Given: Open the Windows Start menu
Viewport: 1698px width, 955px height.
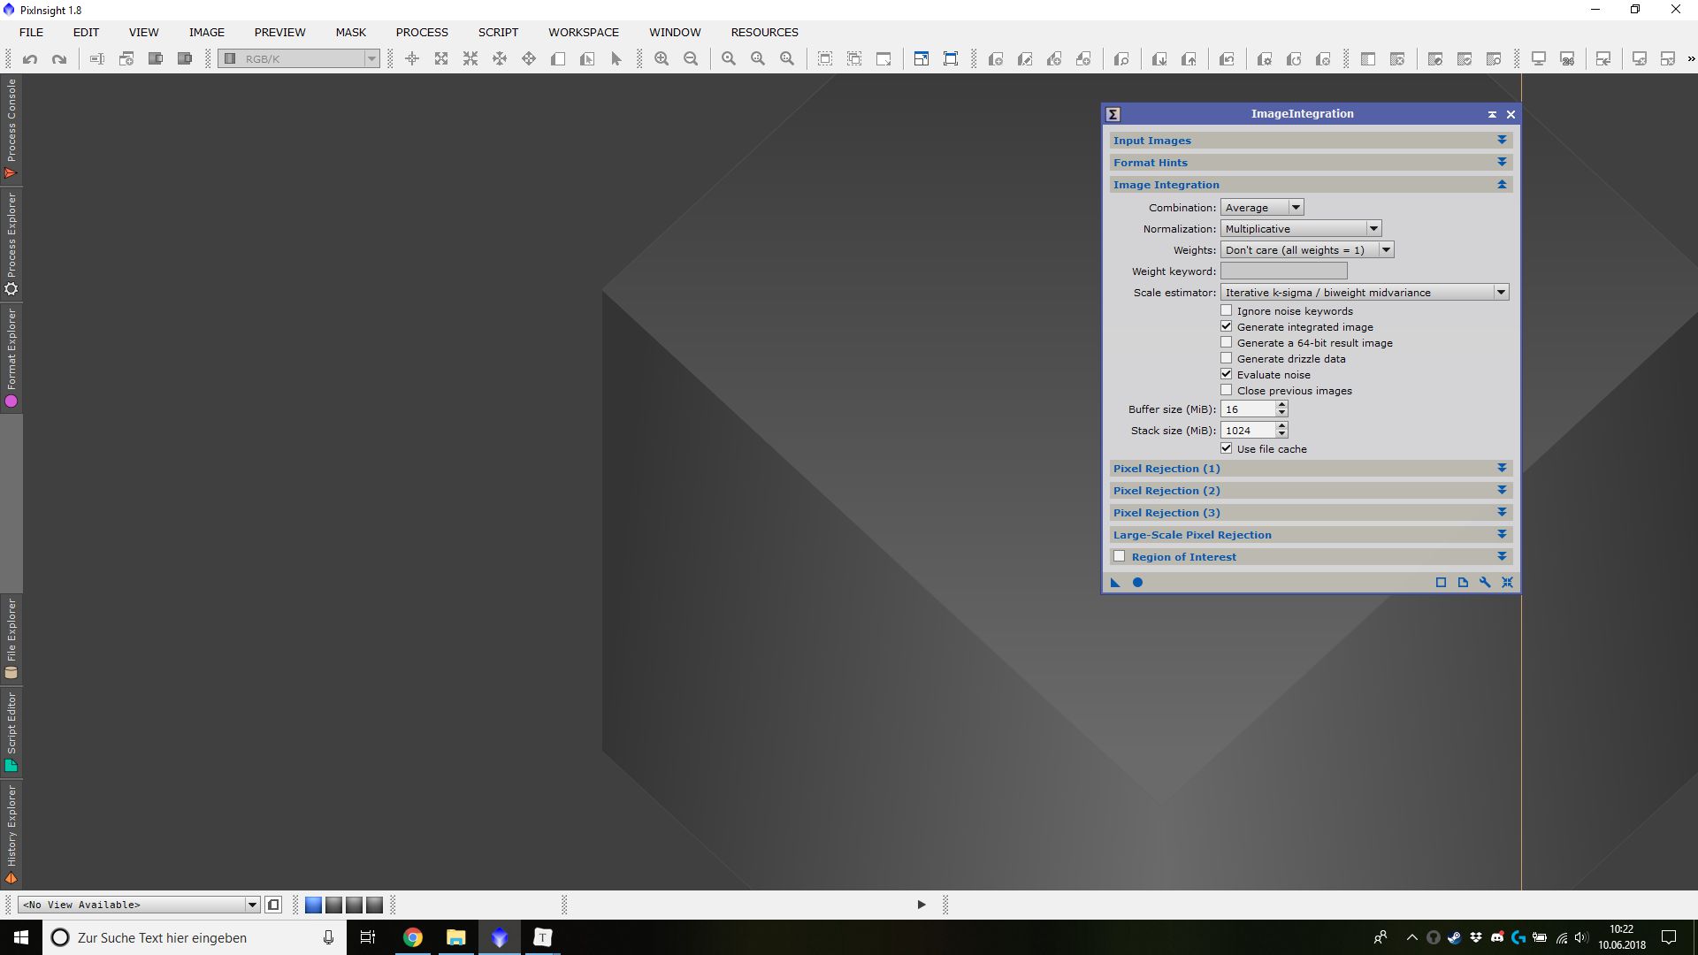Looking at the screenshot, I should coord(21,937).
